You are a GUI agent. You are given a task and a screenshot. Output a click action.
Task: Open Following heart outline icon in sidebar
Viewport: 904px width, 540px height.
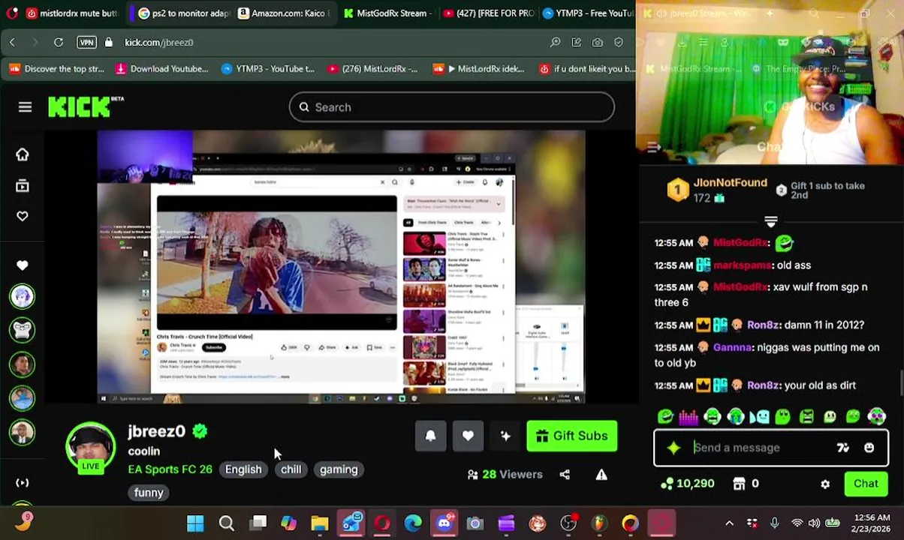pos(23,217)
